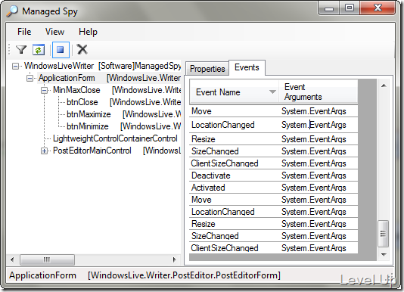The width and height of the screenshot is (404, 292).
Task: Expand the PostEditorMainControl node
Action: [45, 151]
